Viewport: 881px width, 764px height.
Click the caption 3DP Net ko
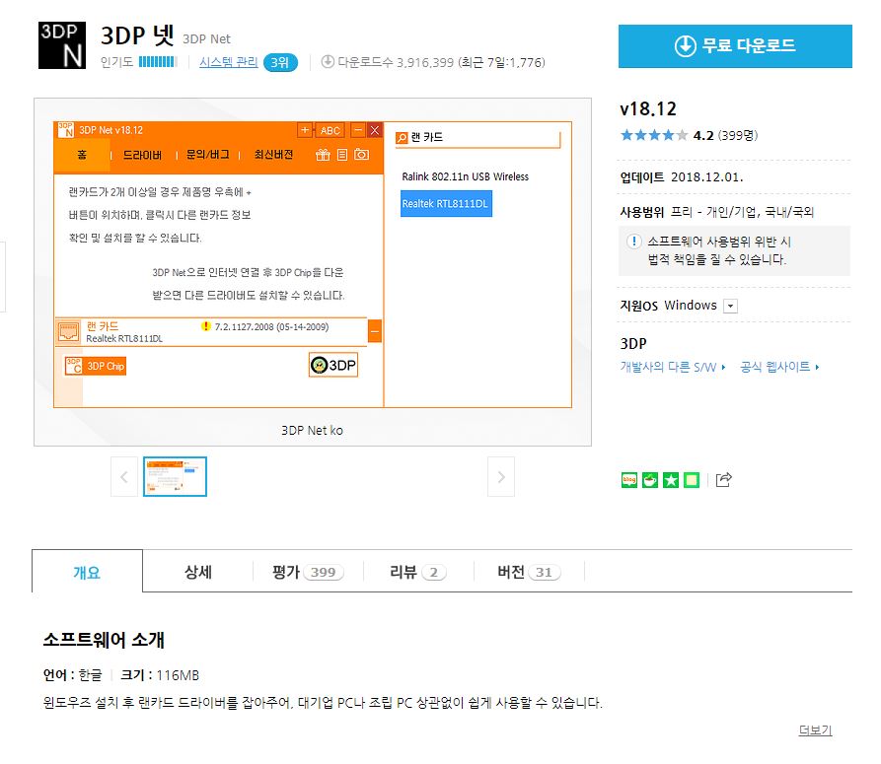click(312, 430)
